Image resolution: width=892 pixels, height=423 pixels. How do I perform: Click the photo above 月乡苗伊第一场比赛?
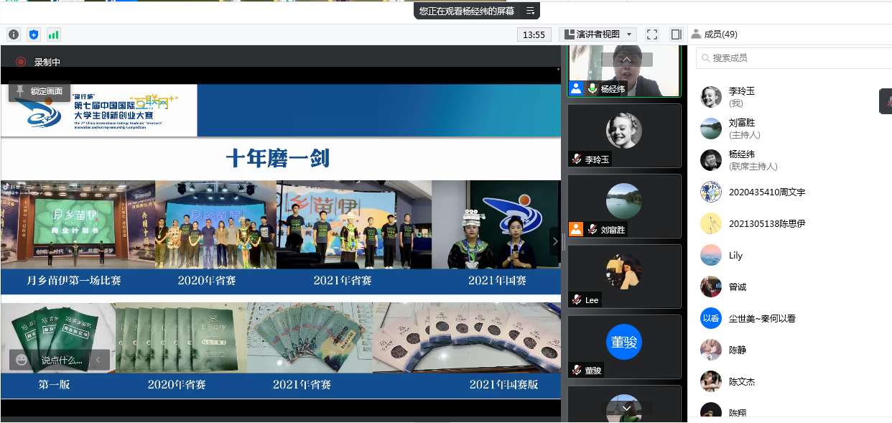78,225
